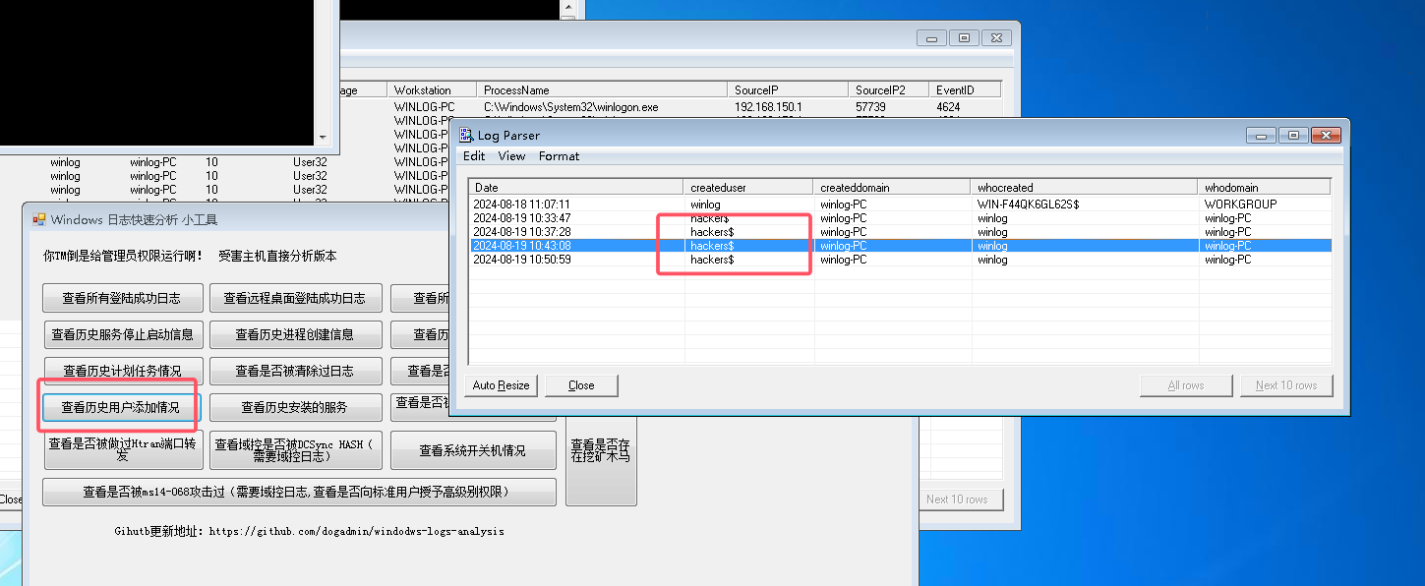Open the Edit menu in Log Parser

[474, 156]
